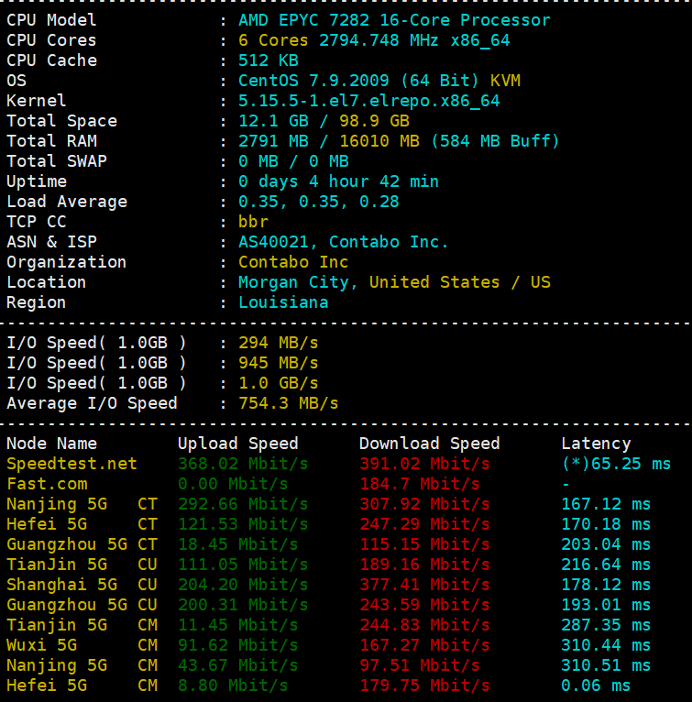Click the Fast.com node name

pos(47,484)
